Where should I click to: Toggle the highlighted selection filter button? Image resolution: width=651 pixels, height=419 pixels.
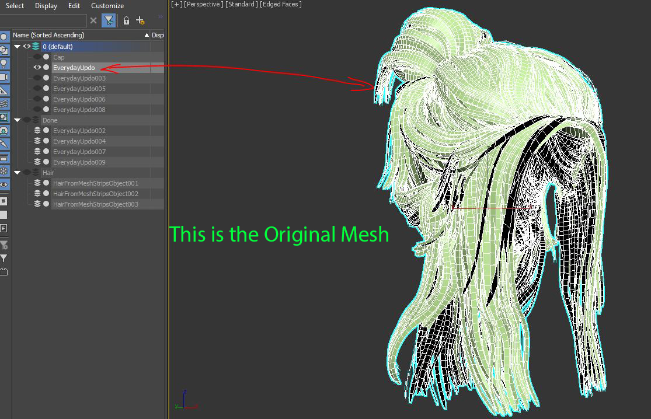click(x=109, y=21)
